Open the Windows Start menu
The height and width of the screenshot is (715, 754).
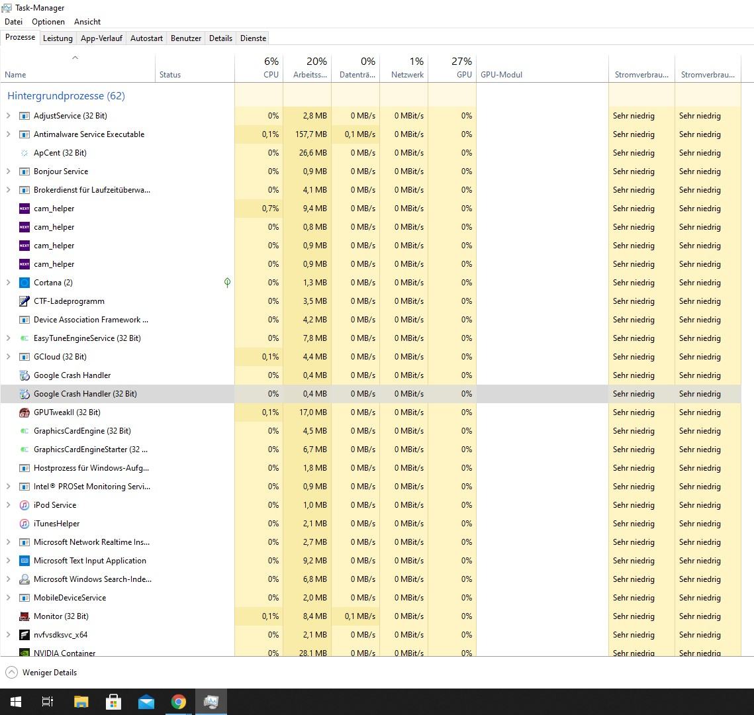tap(15, 702)
